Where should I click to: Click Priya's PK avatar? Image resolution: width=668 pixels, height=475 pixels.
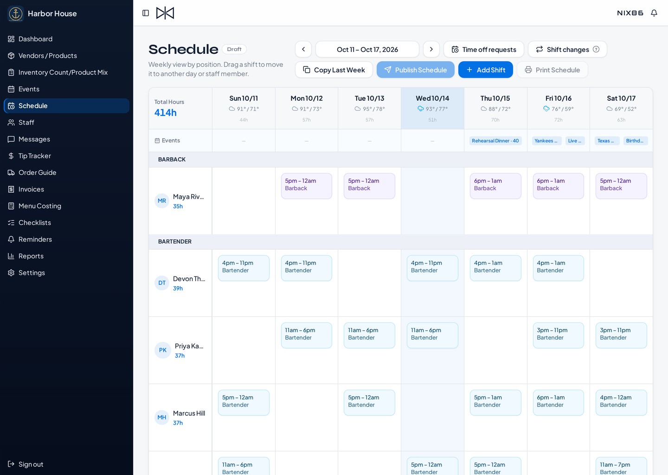click(x=163, y=350)
